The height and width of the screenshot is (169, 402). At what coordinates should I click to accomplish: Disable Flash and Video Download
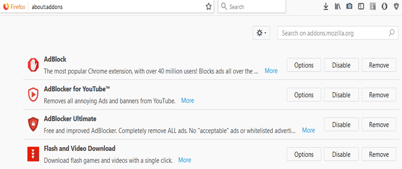(341, 154)
